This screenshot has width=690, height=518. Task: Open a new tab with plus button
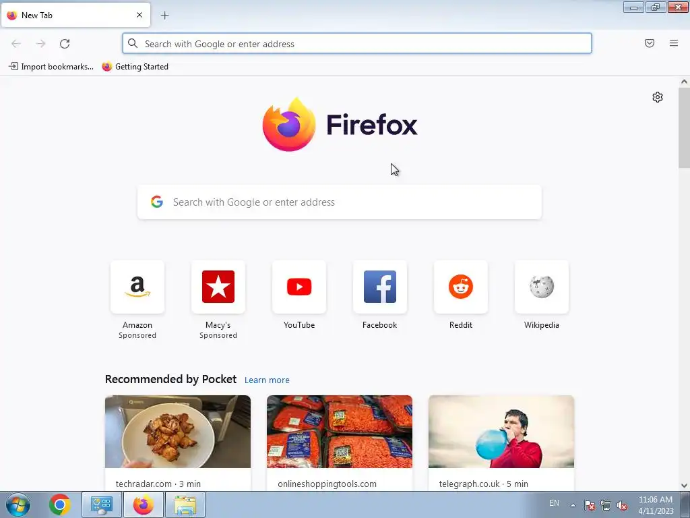point(164,16)
